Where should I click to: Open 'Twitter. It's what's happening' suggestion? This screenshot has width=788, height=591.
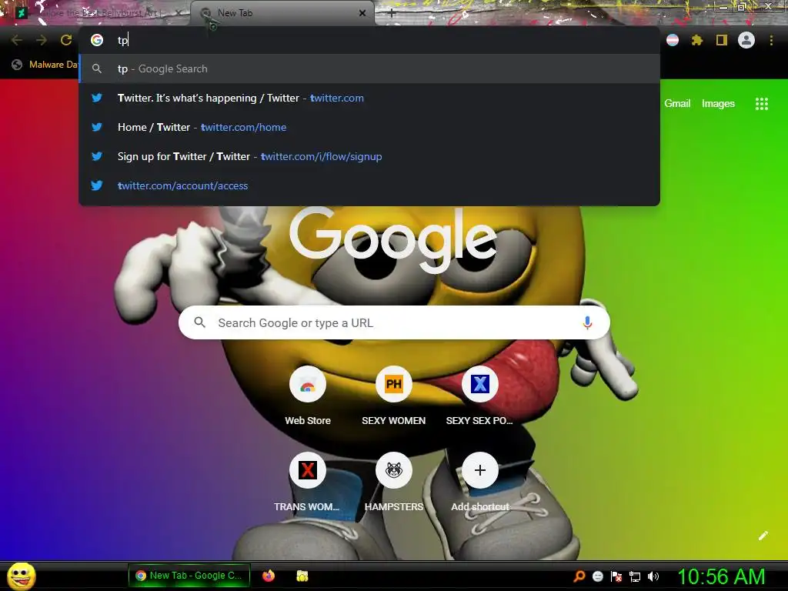point(369,98)
